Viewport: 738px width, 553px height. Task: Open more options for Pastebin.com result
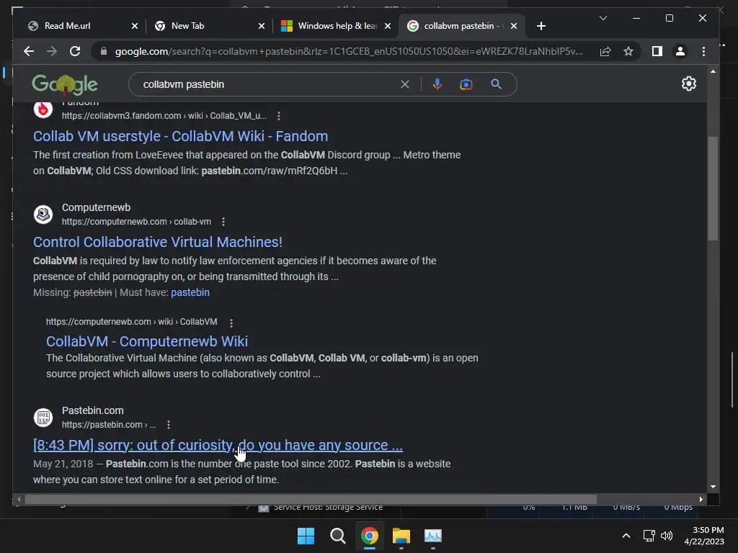click(169, 425)
